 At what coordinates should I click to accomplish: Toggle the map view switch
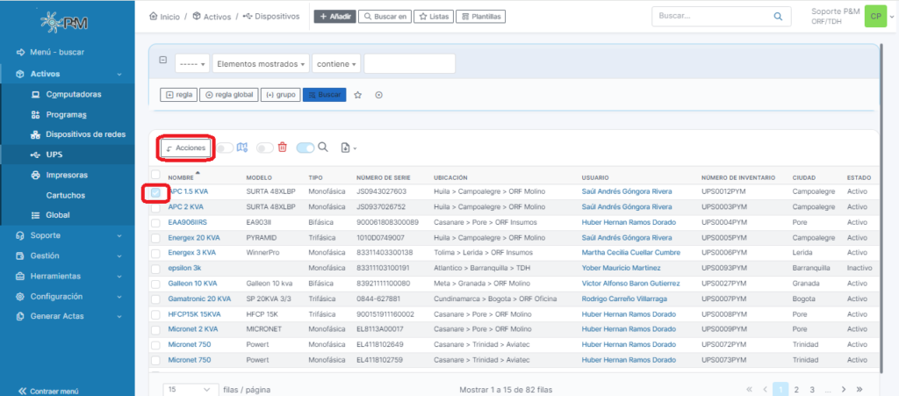pos(226,148)
